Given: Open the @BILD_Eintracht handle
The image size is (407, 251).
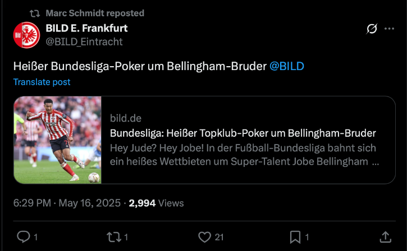Looking at the screenshot, I should (84, 41).
